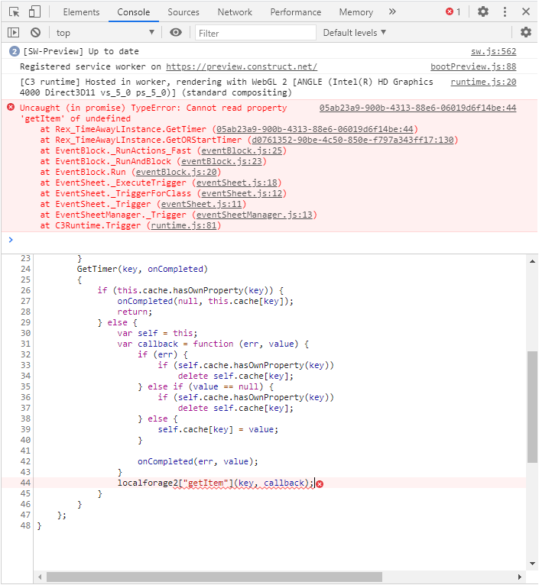Open DevTools settings gear in top bar
539x585 pixels.
(x=483, y=12)
